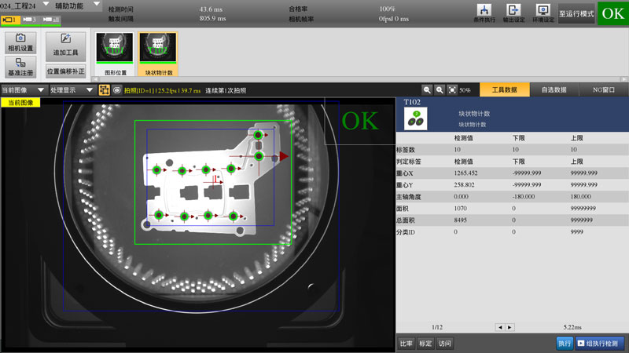Select the T102 块状物计数 thumbnail
The width and height of the screenshot is (629, 353).
click(158, 53)
